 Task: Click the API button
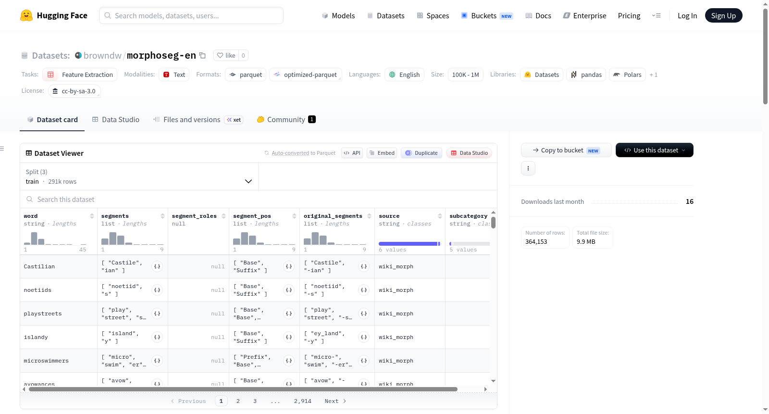click(x=352, y=153)
